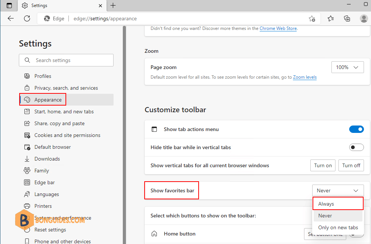Click the Turn off vertical tabs button
The image size is (371, 244).
351,165
